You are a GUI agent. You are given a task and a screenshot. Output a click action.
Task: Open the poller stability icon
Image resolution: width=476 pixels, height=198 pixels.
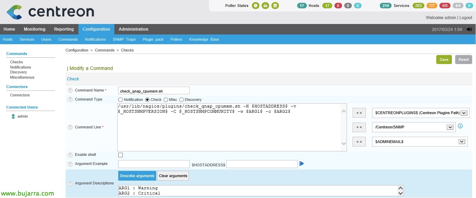(265, 6)
